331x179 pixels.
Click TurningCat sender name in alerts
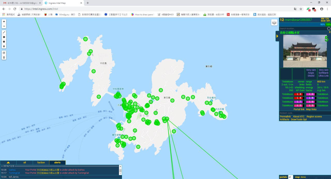(x=14, y=173)
